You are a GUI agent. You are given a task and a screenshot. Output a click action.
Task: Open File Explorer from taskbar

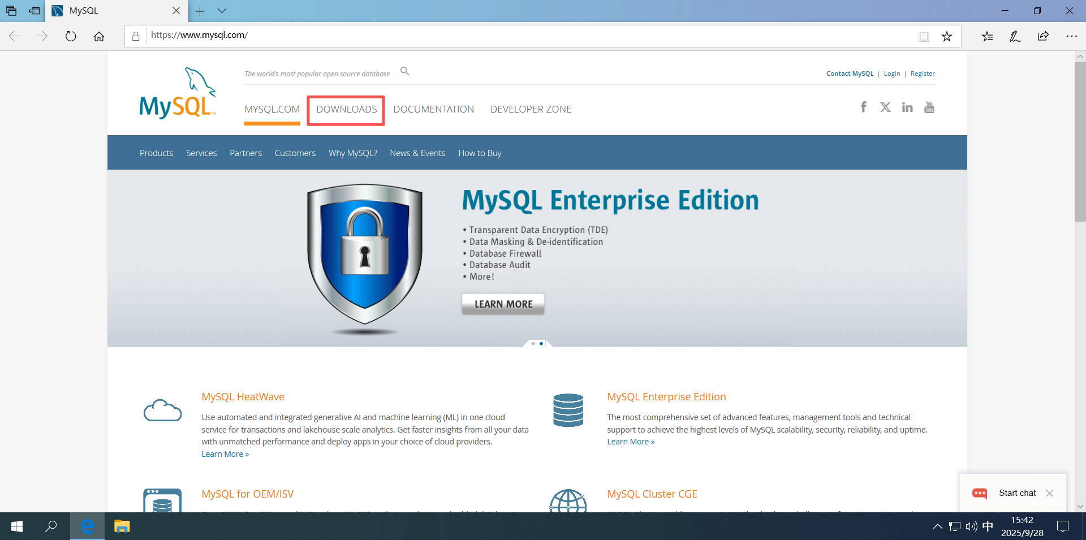pos(122,526)
